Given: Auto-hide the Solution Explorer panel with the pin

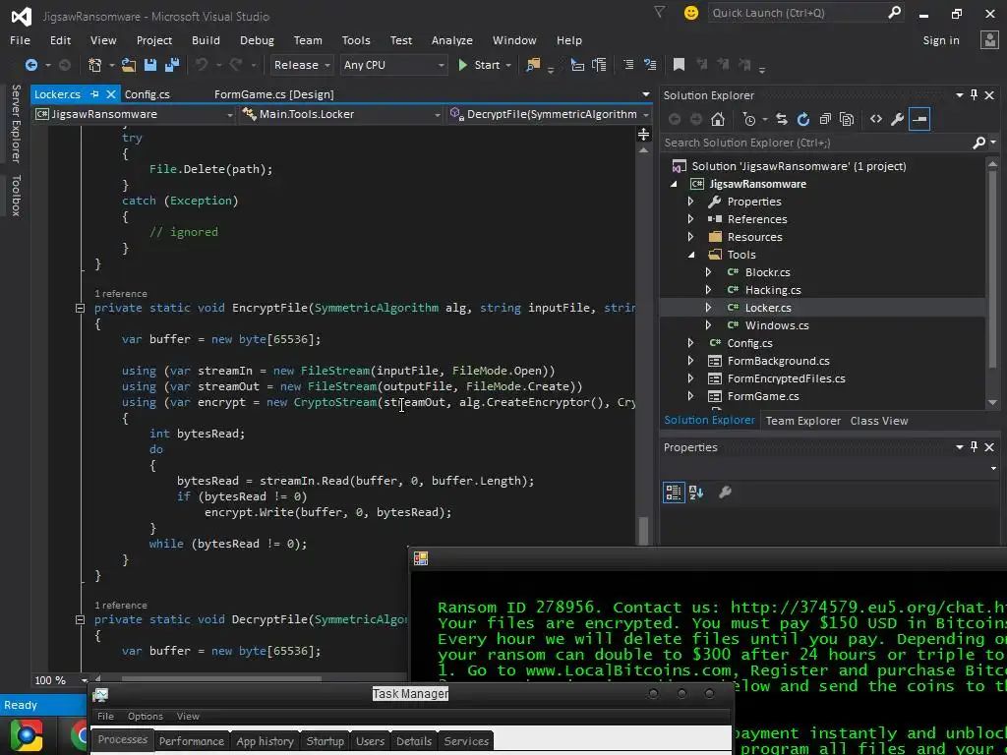Looking at the screenshot, I should [975, 95].
